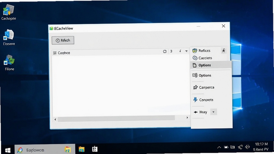This screenshot has width=274, height=154.
Task: Open the Windows Start menu
Action: [8, 150]
